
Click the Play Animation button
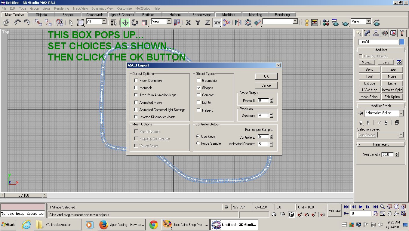click(361, 207)
